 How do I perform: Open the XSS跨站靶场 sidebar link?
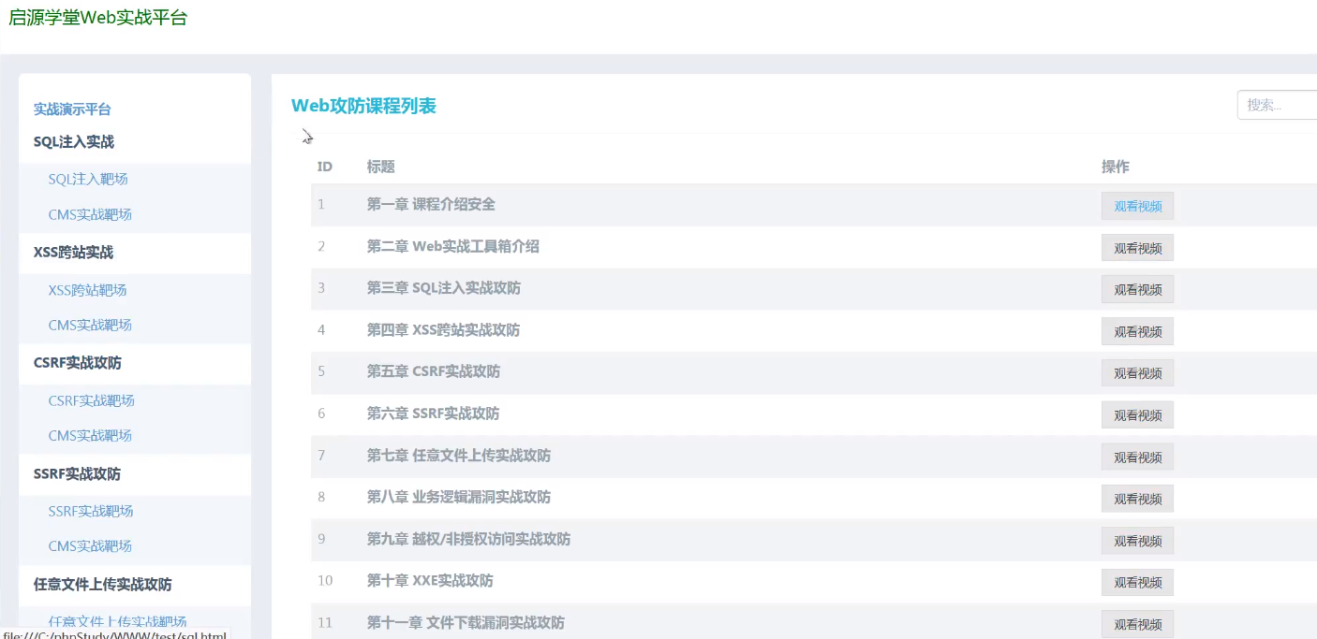(x=87, y=290)
